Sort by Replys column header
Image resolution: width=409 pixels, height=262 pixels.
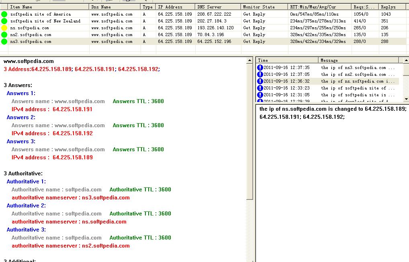click(392, 7)
